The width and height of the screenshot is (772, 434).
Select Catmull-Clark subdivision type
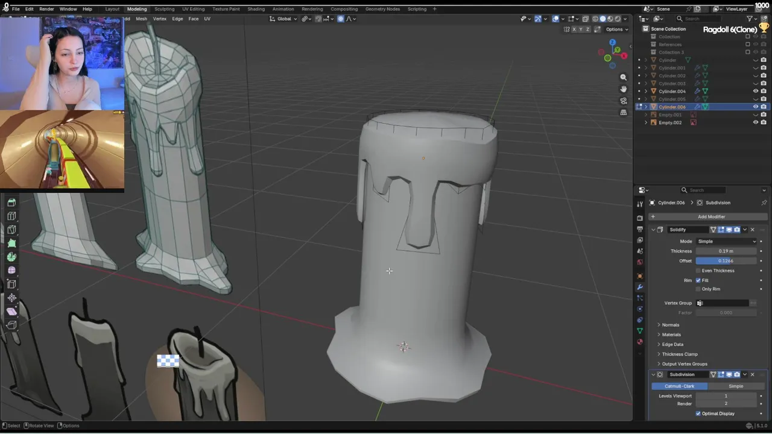coord(679,386)
